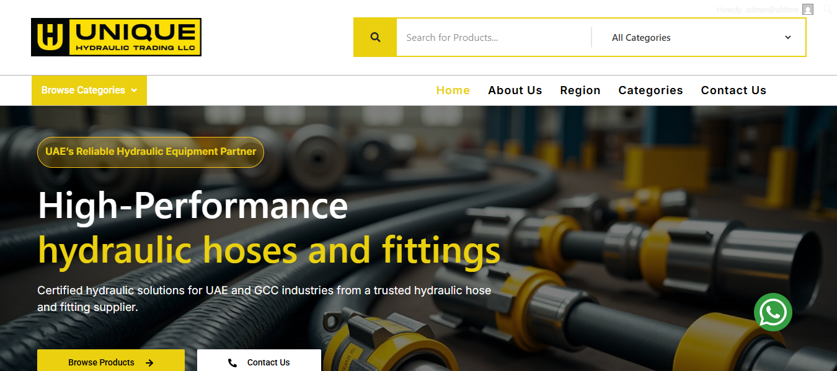Open the admin bar search icon
837x371 pixels.
coord(828,9)
